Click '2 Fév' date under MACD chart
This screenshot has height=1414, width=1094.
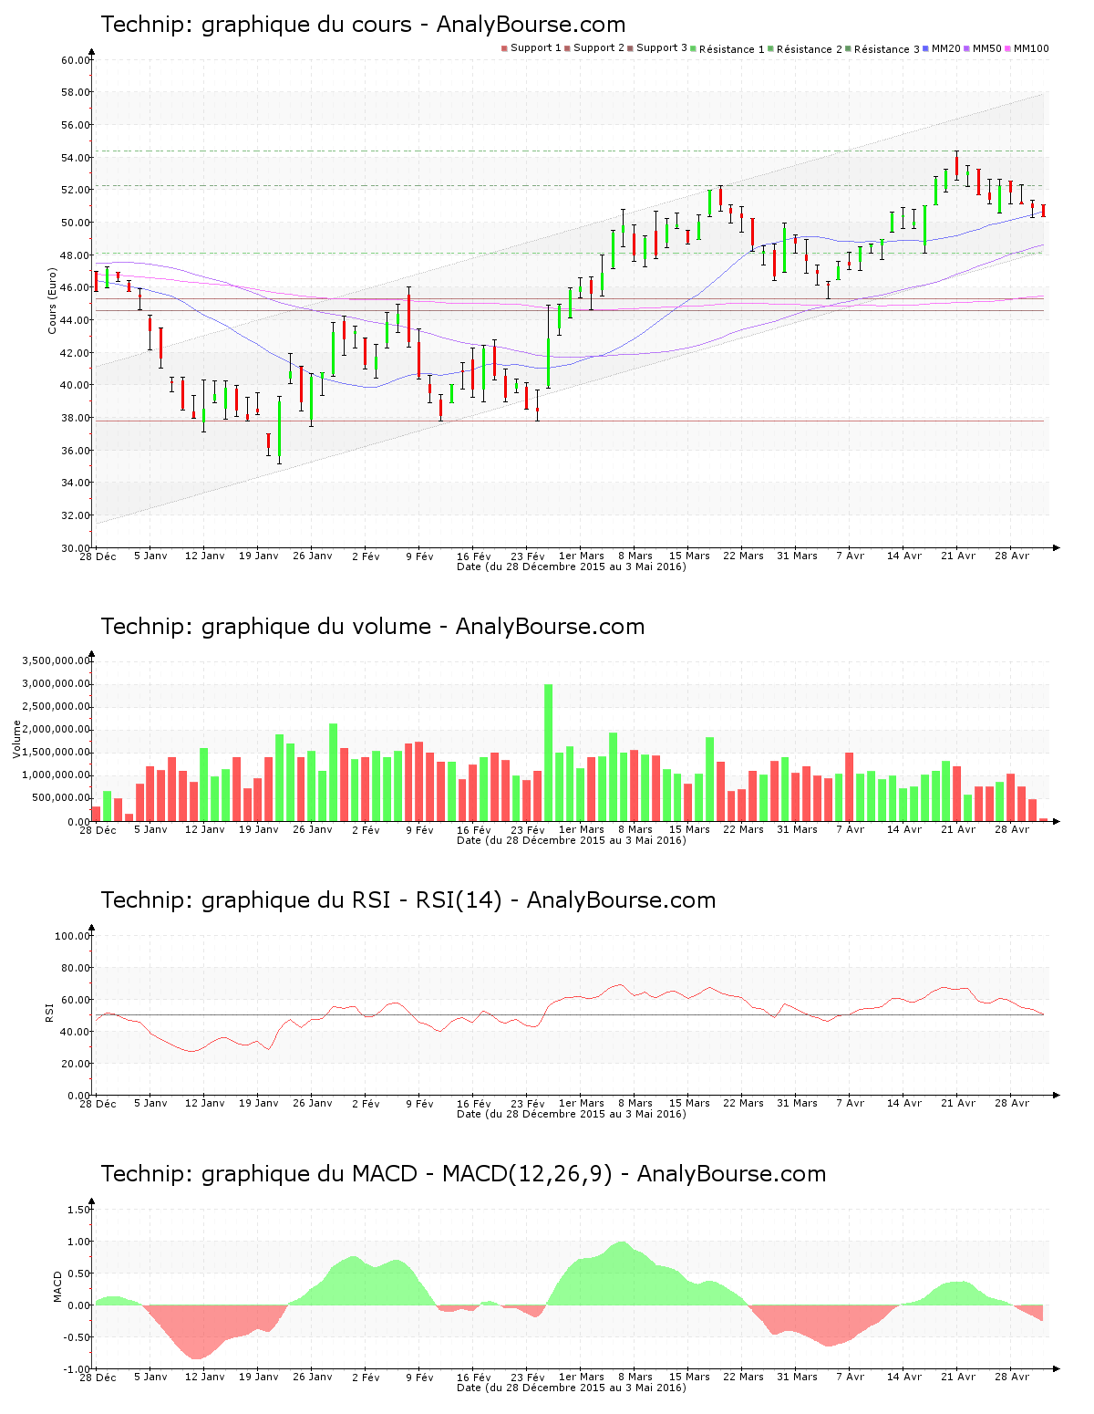[x=366, y=1377]
